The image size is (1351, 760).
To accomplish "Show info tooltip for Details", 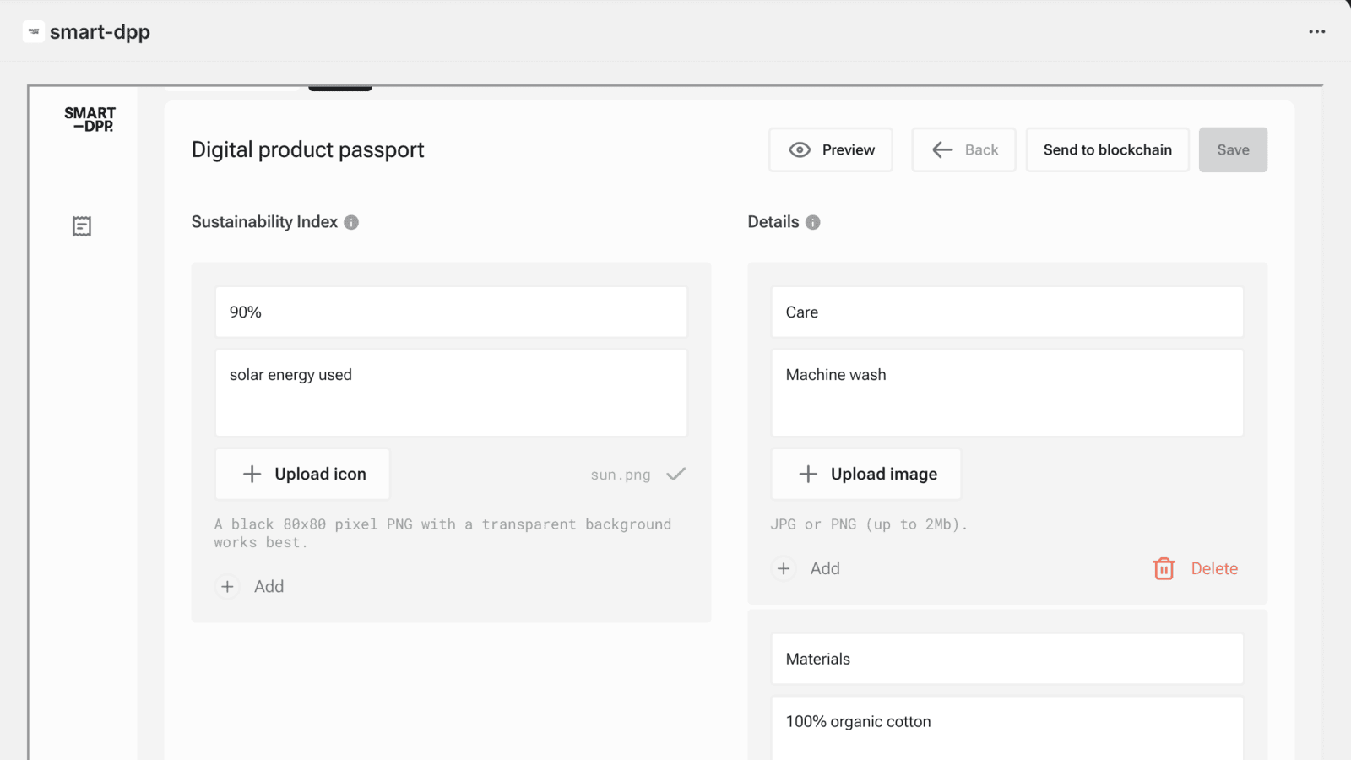I will point(813,222).
